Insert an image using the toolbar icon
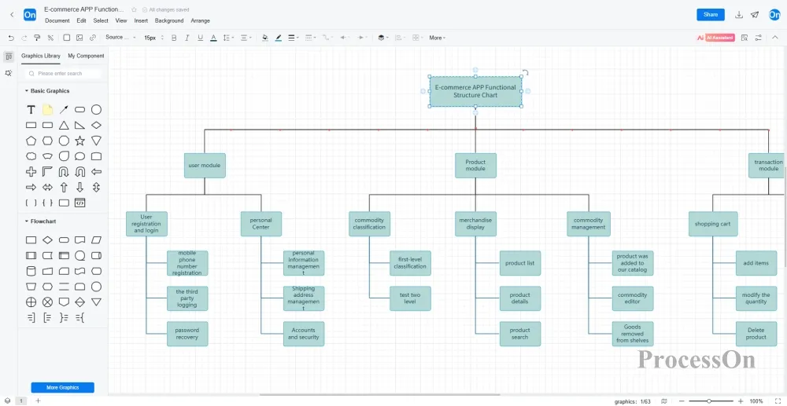 tap(79, 38)
